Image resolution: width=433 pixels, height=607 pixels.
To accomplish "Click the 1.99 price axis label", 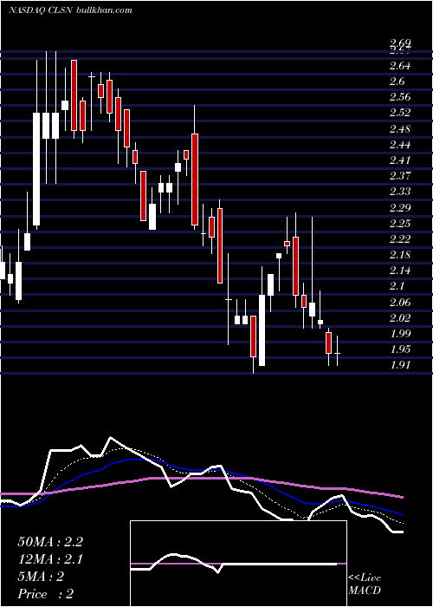I will coord(400,334).
